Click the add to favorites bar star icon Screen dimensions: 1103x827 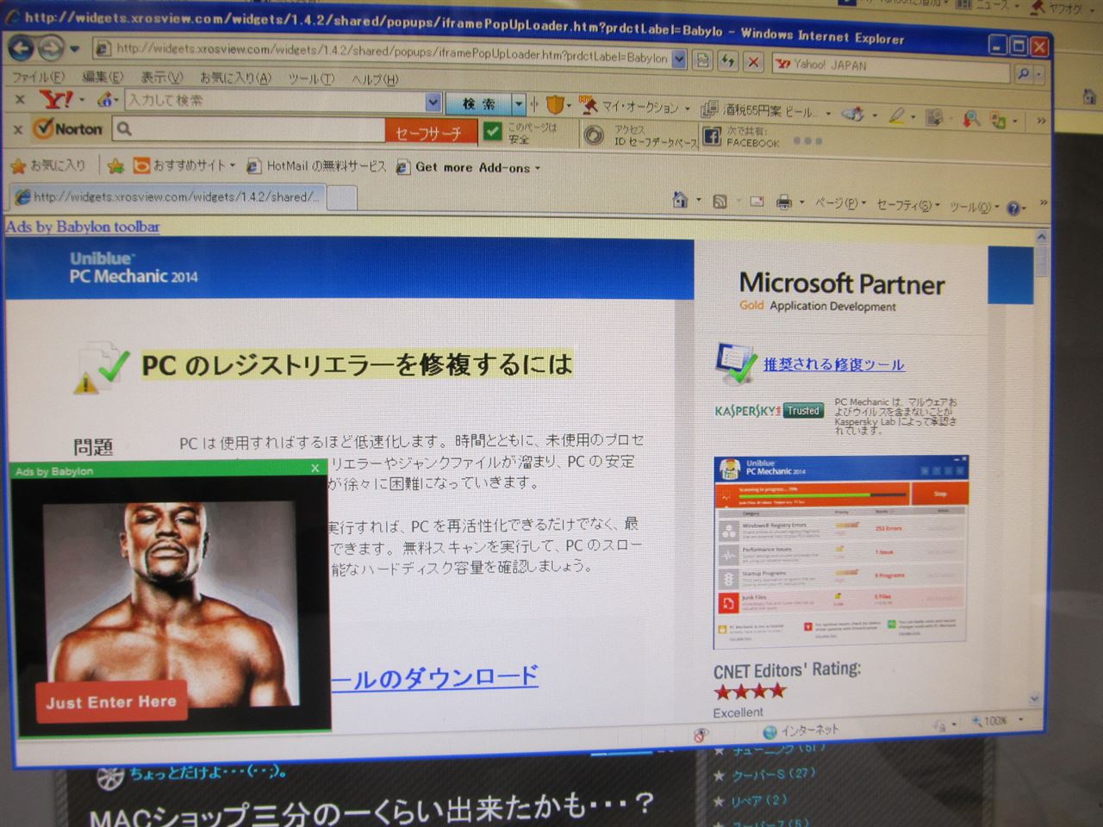tap(115, 165)
